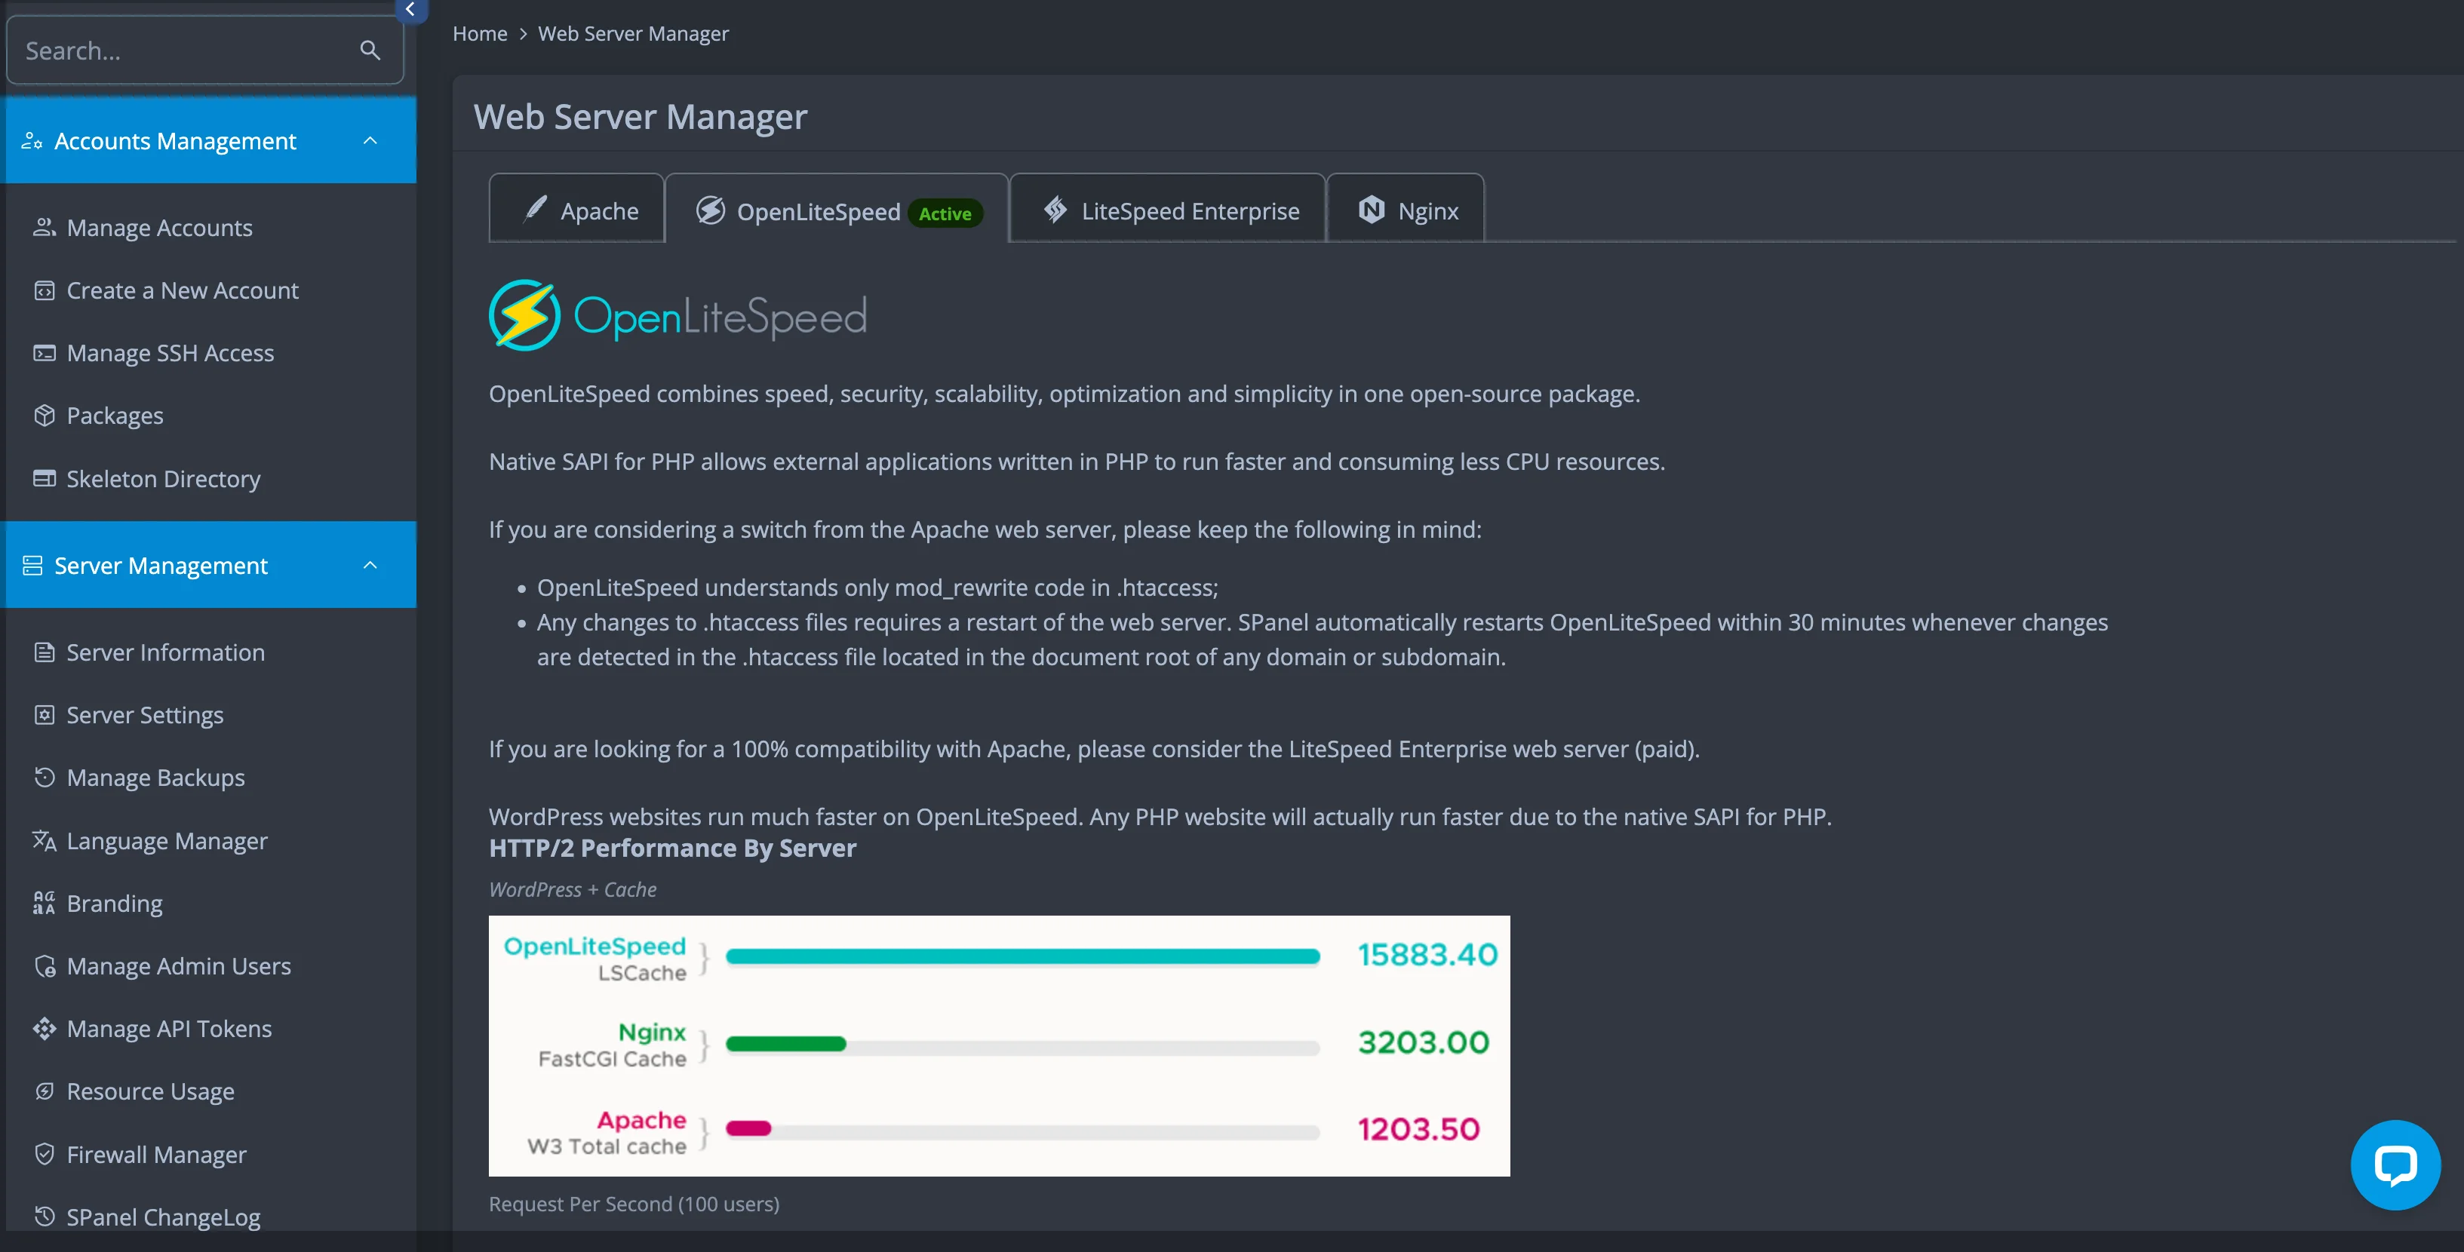
Task: Click the Manage API Tokens icon
Action: [44, 1030]
